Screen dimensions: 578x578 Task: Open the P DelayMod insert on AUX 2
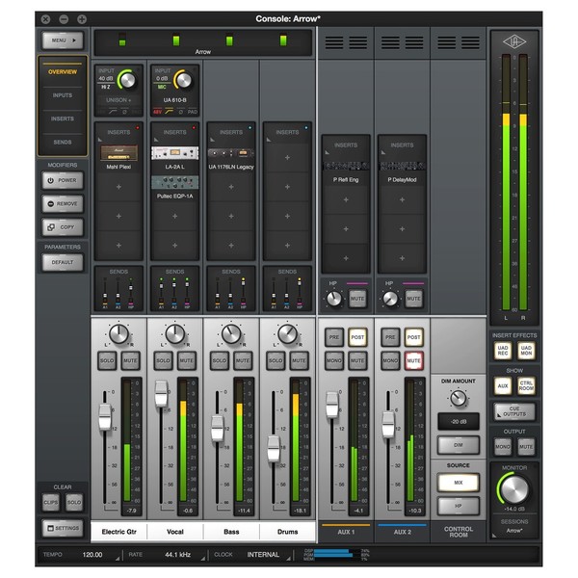402,166
